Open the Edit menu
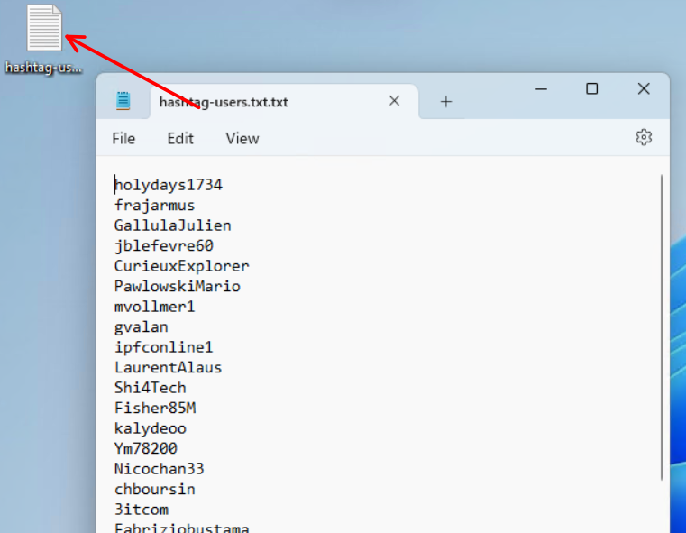Viewport: 686px width, 533px height. click(x=180, y=138)
